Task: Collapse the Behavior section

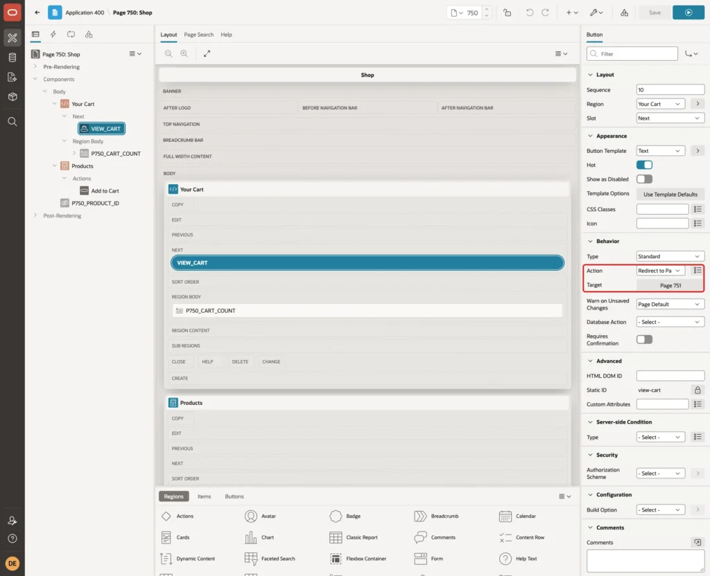Action: pyautogui.click(x=590, y=242)
